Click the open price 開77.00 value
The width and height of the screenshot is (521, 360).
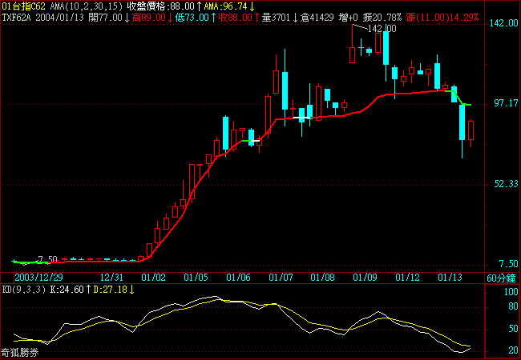click(x=109, y=18)
